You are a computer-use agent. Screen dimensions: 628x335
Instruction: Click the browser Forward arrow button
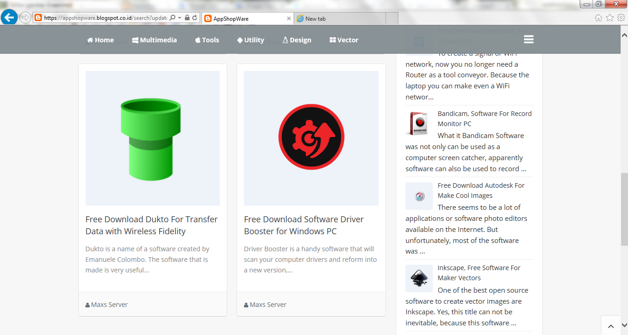(25, 18)
